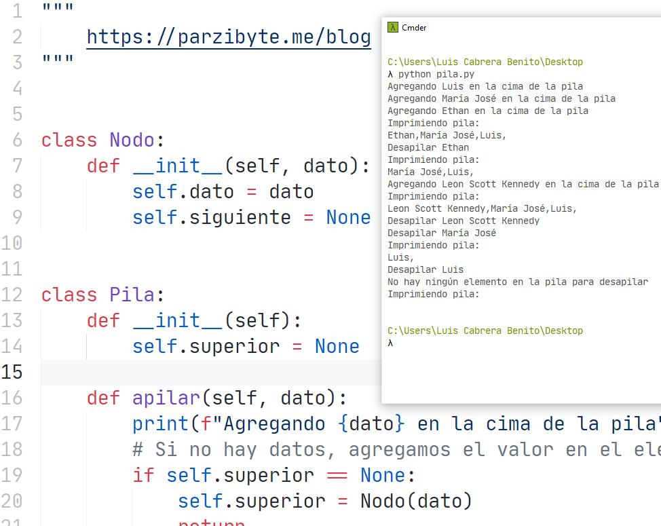
Task: Click 'Desapilar Luis' output line
Action: pos(426,269)
